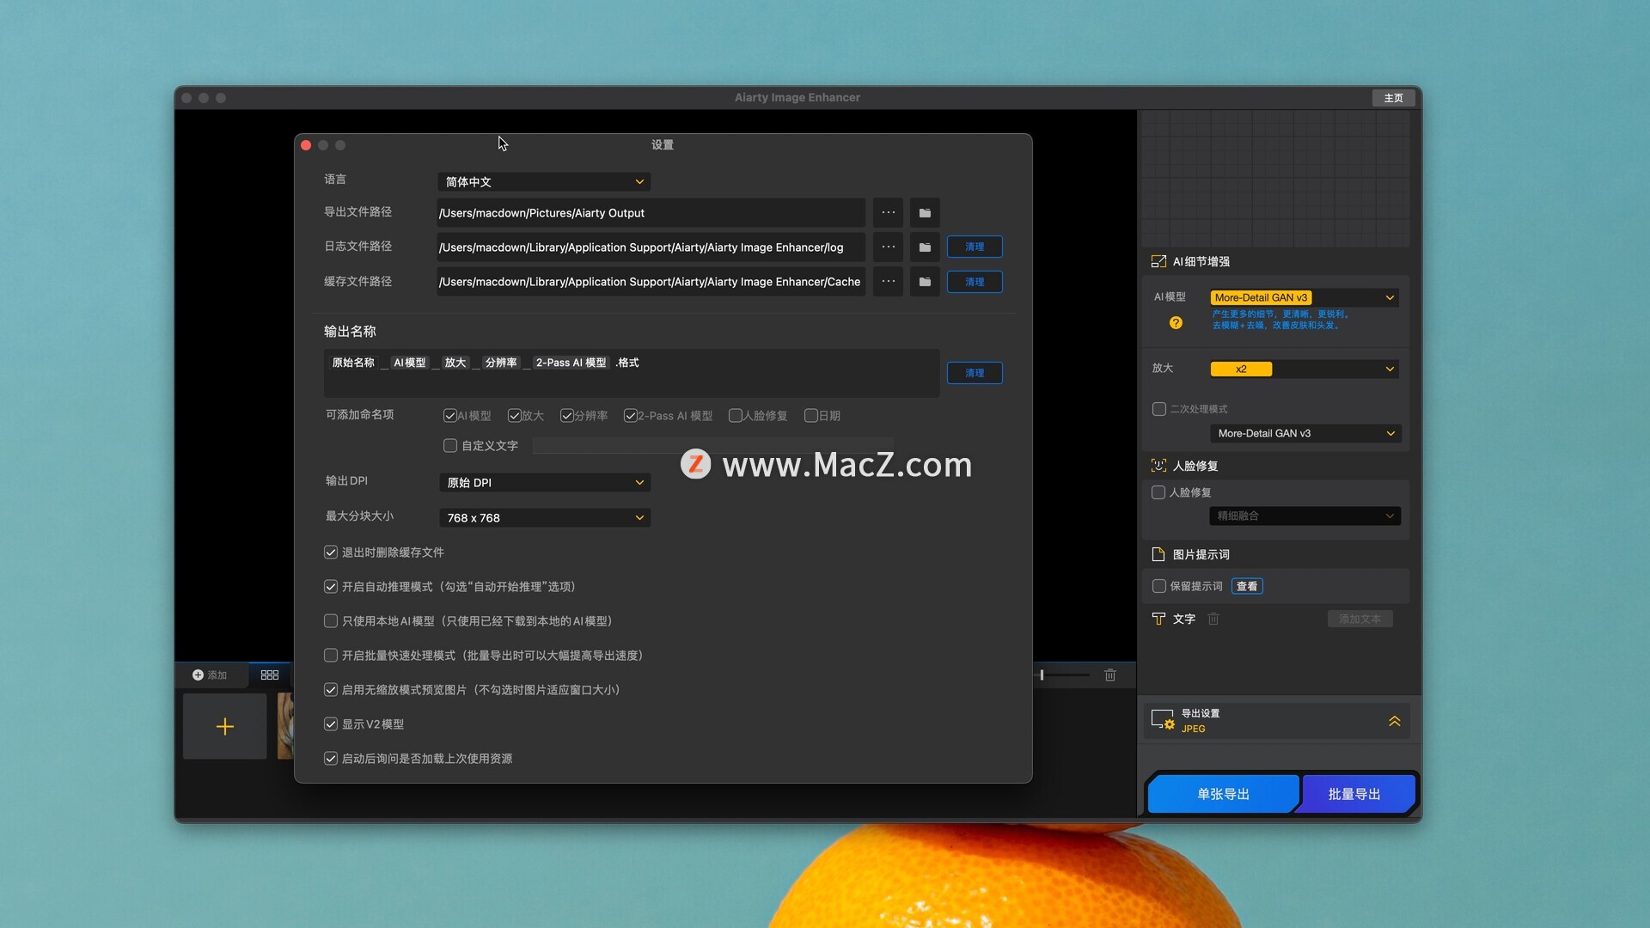Open the 输出DPI dropdown

point(544,483)
